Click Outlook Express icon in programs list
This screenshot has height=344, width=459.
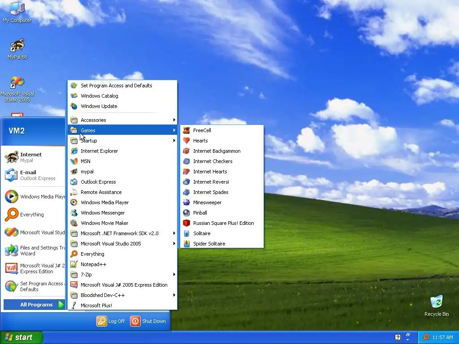pos(74,182)
